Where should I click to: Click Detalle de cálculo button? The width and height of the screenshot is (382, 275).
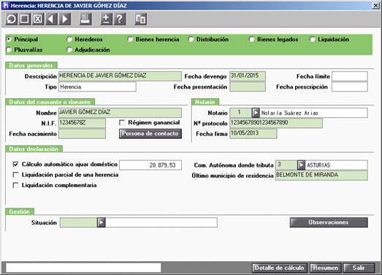280,268
